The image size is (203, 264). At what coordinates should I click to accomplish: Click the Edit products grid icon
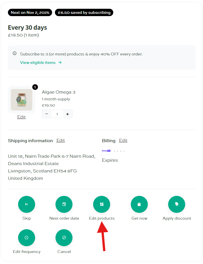pos(102,204)
